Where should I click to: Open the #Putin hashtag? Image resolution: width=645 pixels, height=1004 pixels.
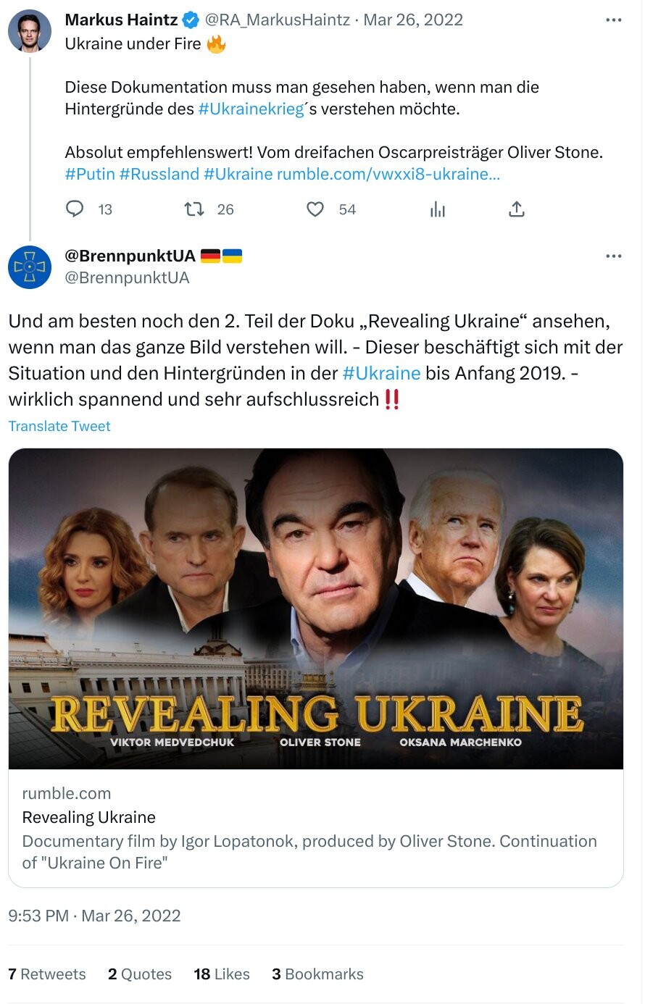click(x=86, y=174)
